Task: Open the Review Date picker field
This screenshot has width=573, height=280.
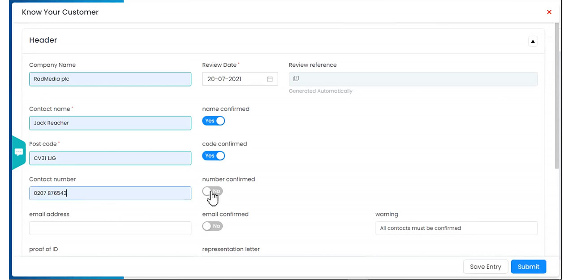Action: pos(235,79)
